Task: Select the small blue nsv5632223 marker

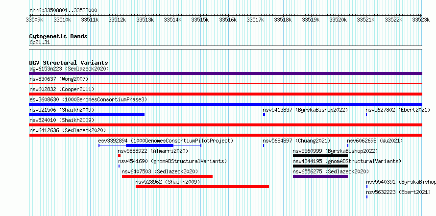Action: (x=367, y=197)
